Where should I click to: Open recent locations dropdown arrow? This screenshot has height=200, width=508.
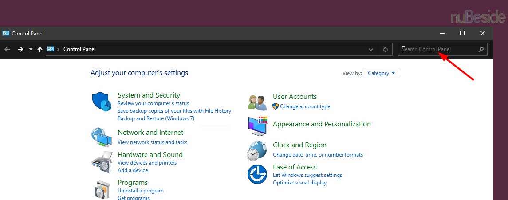coord(31,49)
